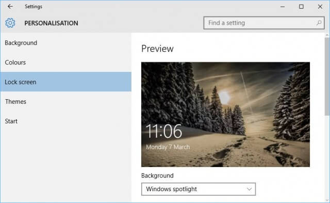The image size is (330, 203).
Task: Click the search magnifier icon
Action: 319,23
